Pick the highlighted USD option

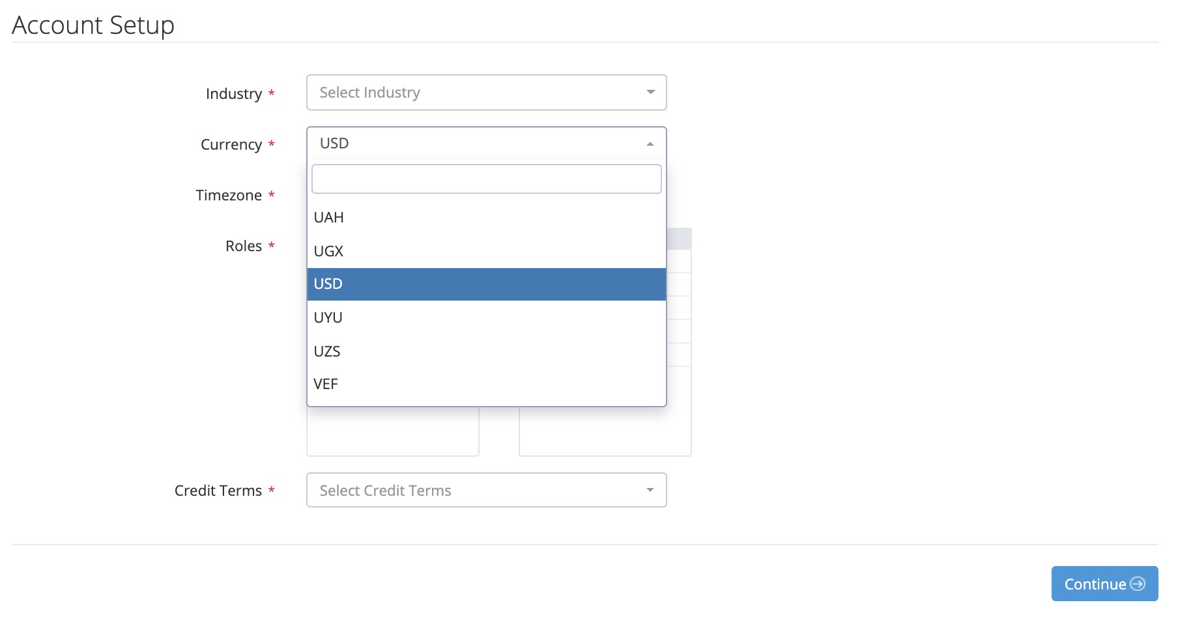point(328,284)
